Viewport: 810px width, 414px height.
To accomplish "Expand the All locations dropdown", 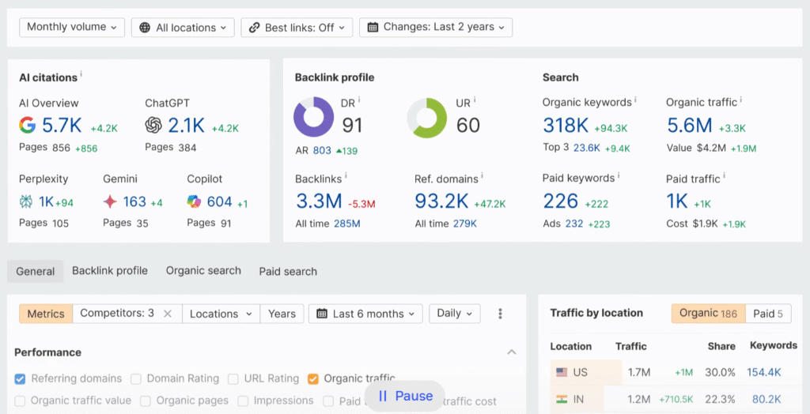I will (x=183, y=28).
